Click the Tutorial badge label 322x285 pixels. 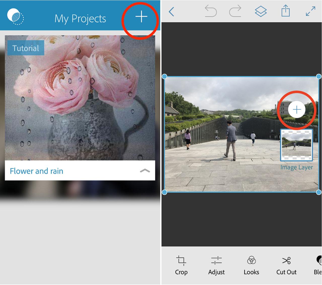pyautogui.click(x=26, y=48)
